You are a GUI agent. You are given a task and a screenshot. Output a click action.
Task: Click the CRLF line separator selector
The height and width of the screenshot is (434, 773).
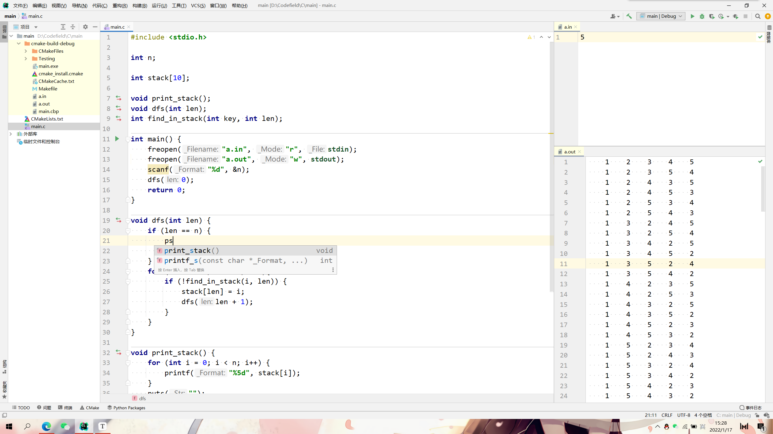(x=667, y=415)
